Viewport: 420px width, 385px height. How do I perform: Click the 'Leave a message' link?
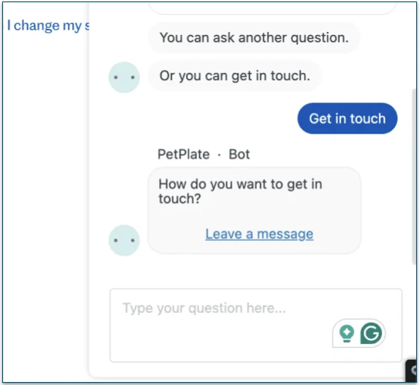click(x=259, y=234)
